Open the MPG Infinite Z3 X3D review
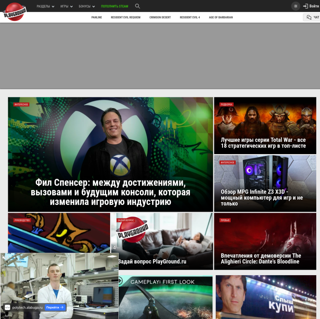 (x=265, y=183)
